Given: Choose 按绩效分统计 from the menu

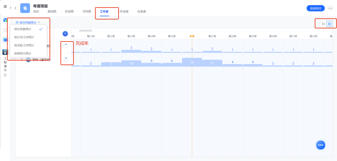Looking at the screenshot, I should click(x=28, y=53).
